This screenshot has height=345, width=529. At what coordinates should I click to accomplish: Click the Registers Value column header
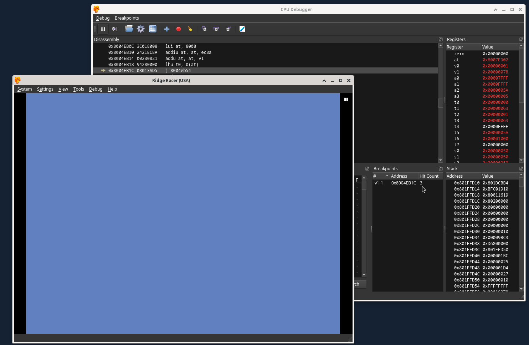click(x=500, y=47)
